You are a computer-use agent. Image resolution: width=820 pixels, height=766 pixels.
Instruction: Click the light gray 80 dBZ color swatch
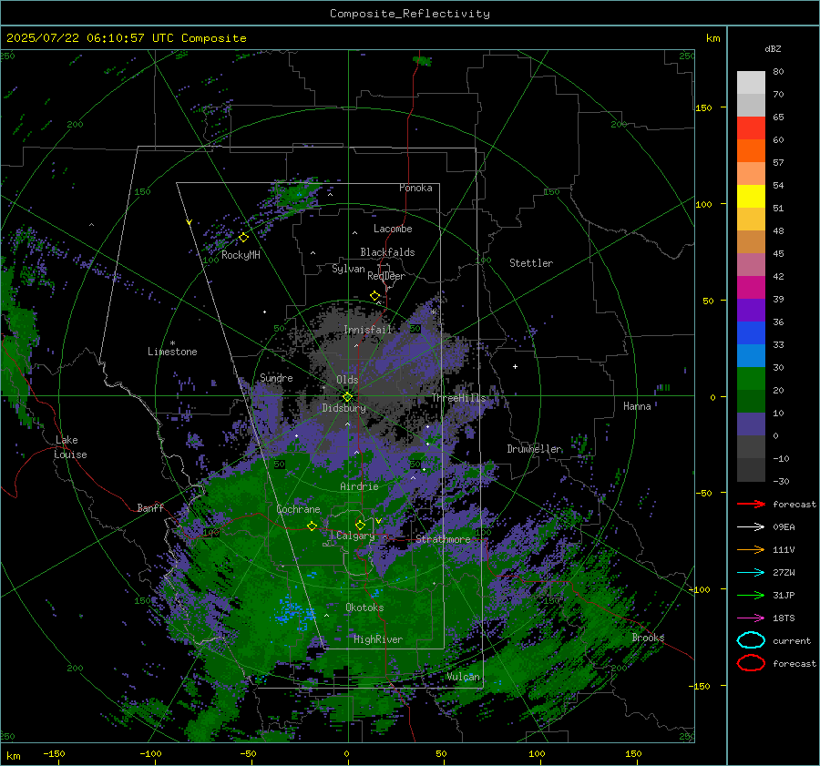(x=751, y=83)
